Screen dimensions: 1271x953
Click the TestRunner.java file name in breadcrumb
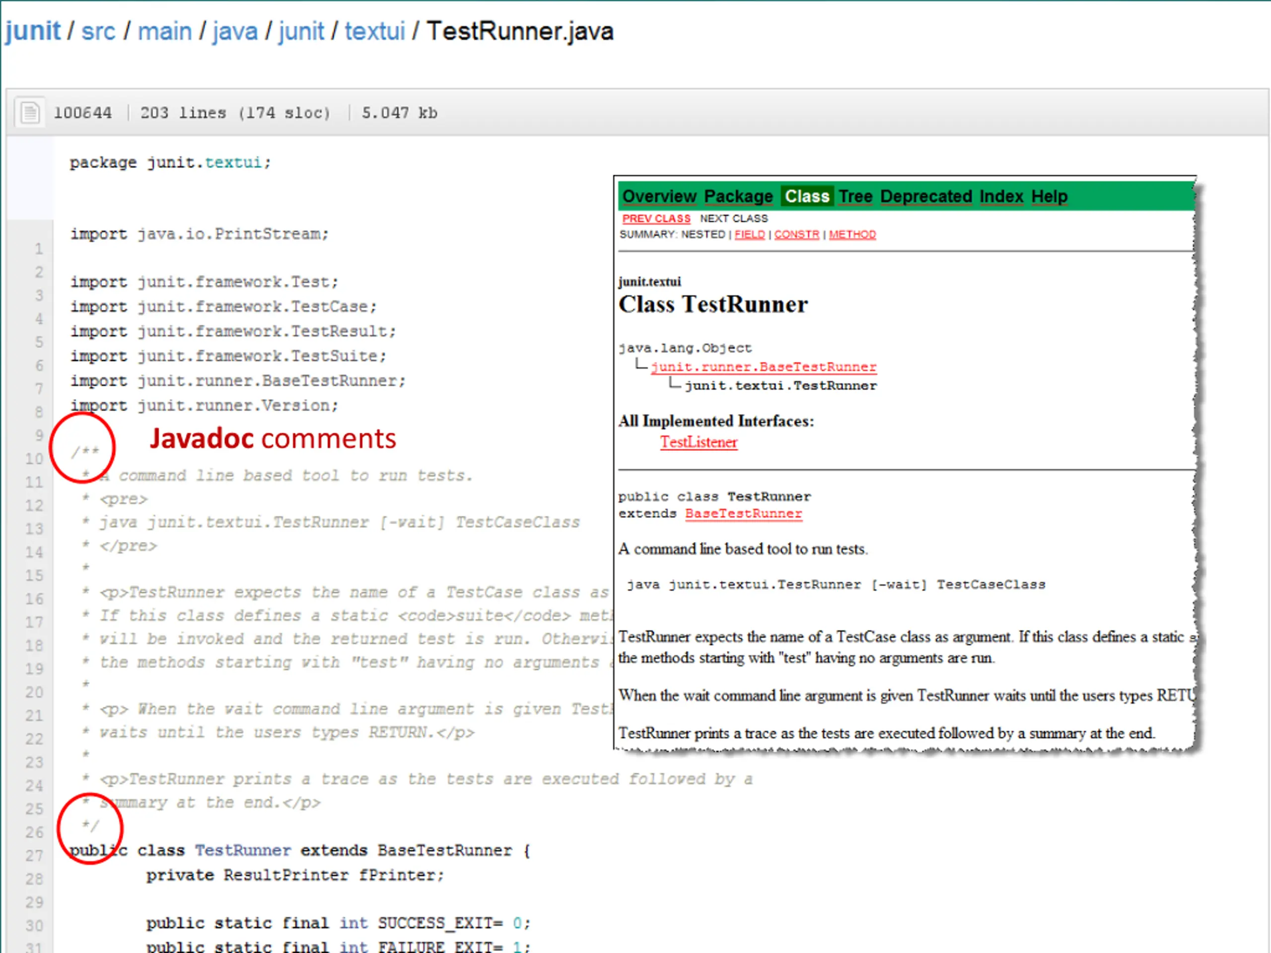[520, 32]
